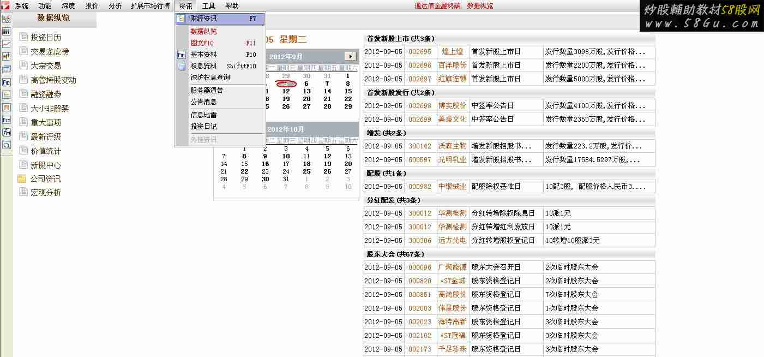Open stock code 002695 link
This screenshot has height=357, width=764.
point(420,52)
